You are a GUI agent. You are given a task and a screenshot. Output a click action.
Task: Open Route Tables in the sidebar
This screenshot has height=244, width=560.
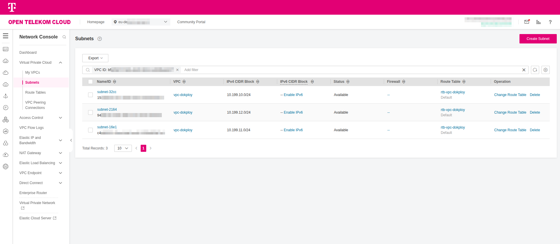36,92
